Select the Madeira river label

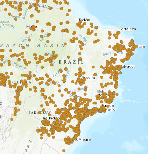click(x=27, y=38)
